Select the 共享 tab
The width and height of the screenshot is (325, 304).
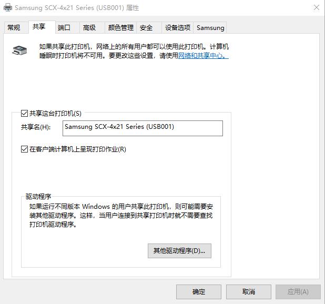42,27
